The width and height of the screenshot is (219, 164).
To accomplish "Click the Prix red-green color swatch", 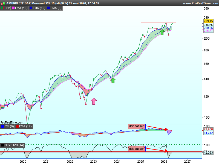I will pos(3,8).
